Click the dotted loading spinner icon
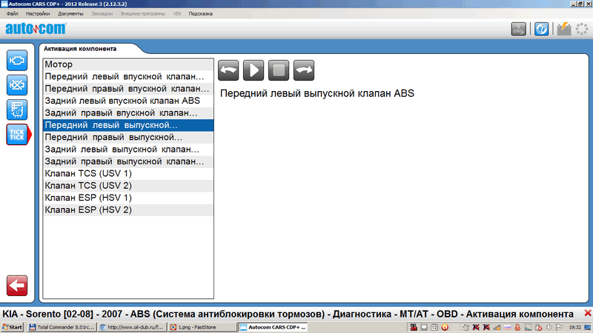The height and width of the screenshot is (333, 593). [x=582, y=29]
